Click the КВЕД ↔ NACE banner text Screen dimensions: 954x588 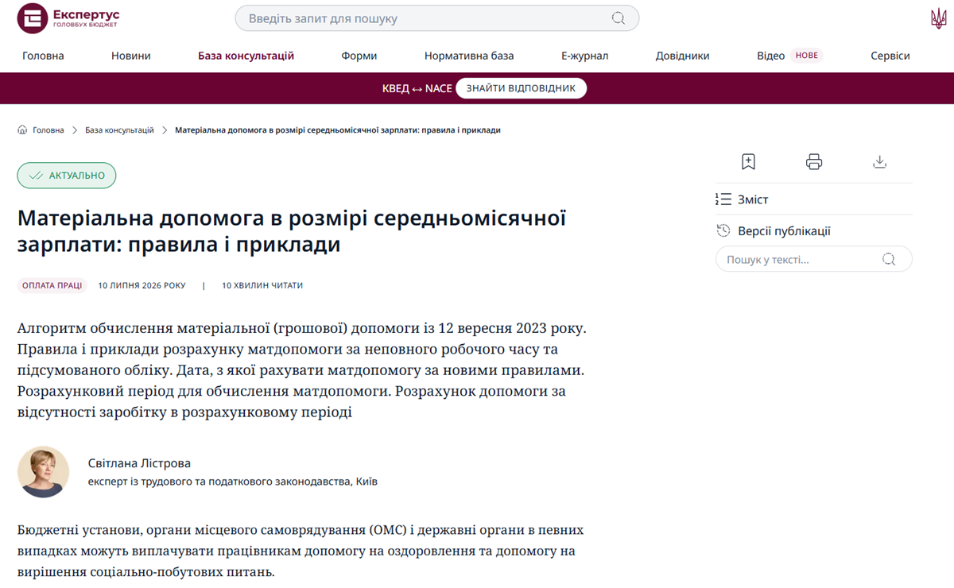(417, 88)
